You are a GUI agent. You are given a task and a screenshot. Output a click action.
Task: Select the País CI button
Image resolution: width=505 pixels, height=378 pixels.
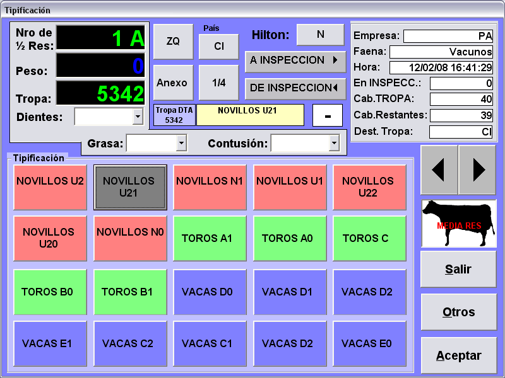tap(218, 47)
